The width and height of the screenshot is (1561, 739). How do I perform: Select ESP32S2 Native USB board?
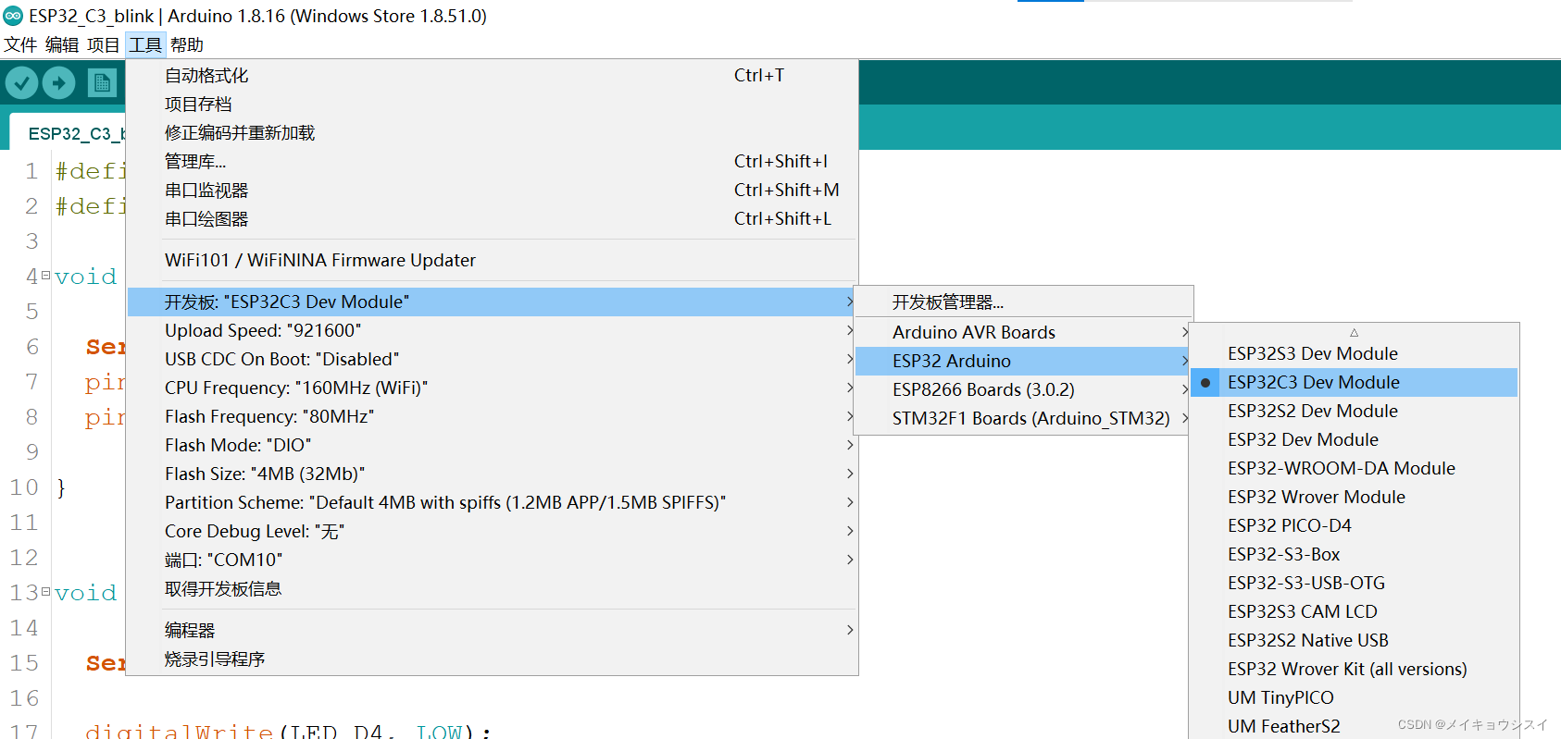tap(1354, 640)
